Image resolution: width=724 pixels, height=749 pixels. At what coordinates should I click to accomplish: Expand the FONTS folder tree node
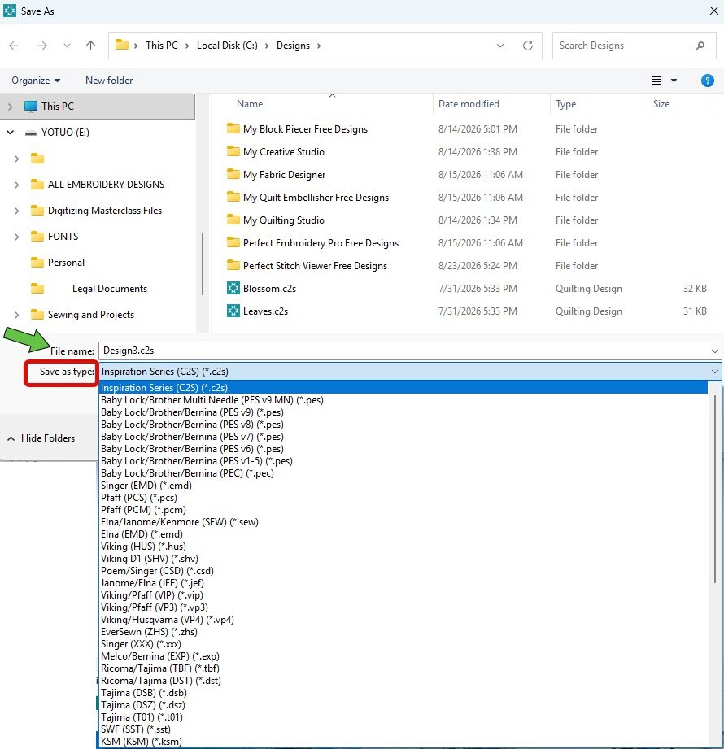pyautogui.click(x=17, y=237)
